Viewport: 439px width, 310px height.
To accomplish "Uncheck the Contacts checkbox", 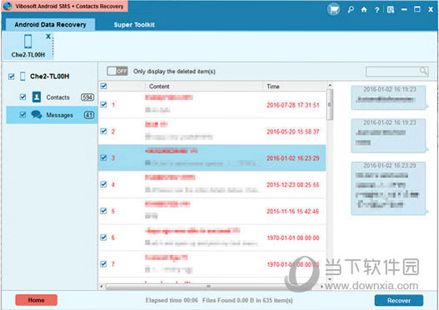I will [x=23, y=97].
